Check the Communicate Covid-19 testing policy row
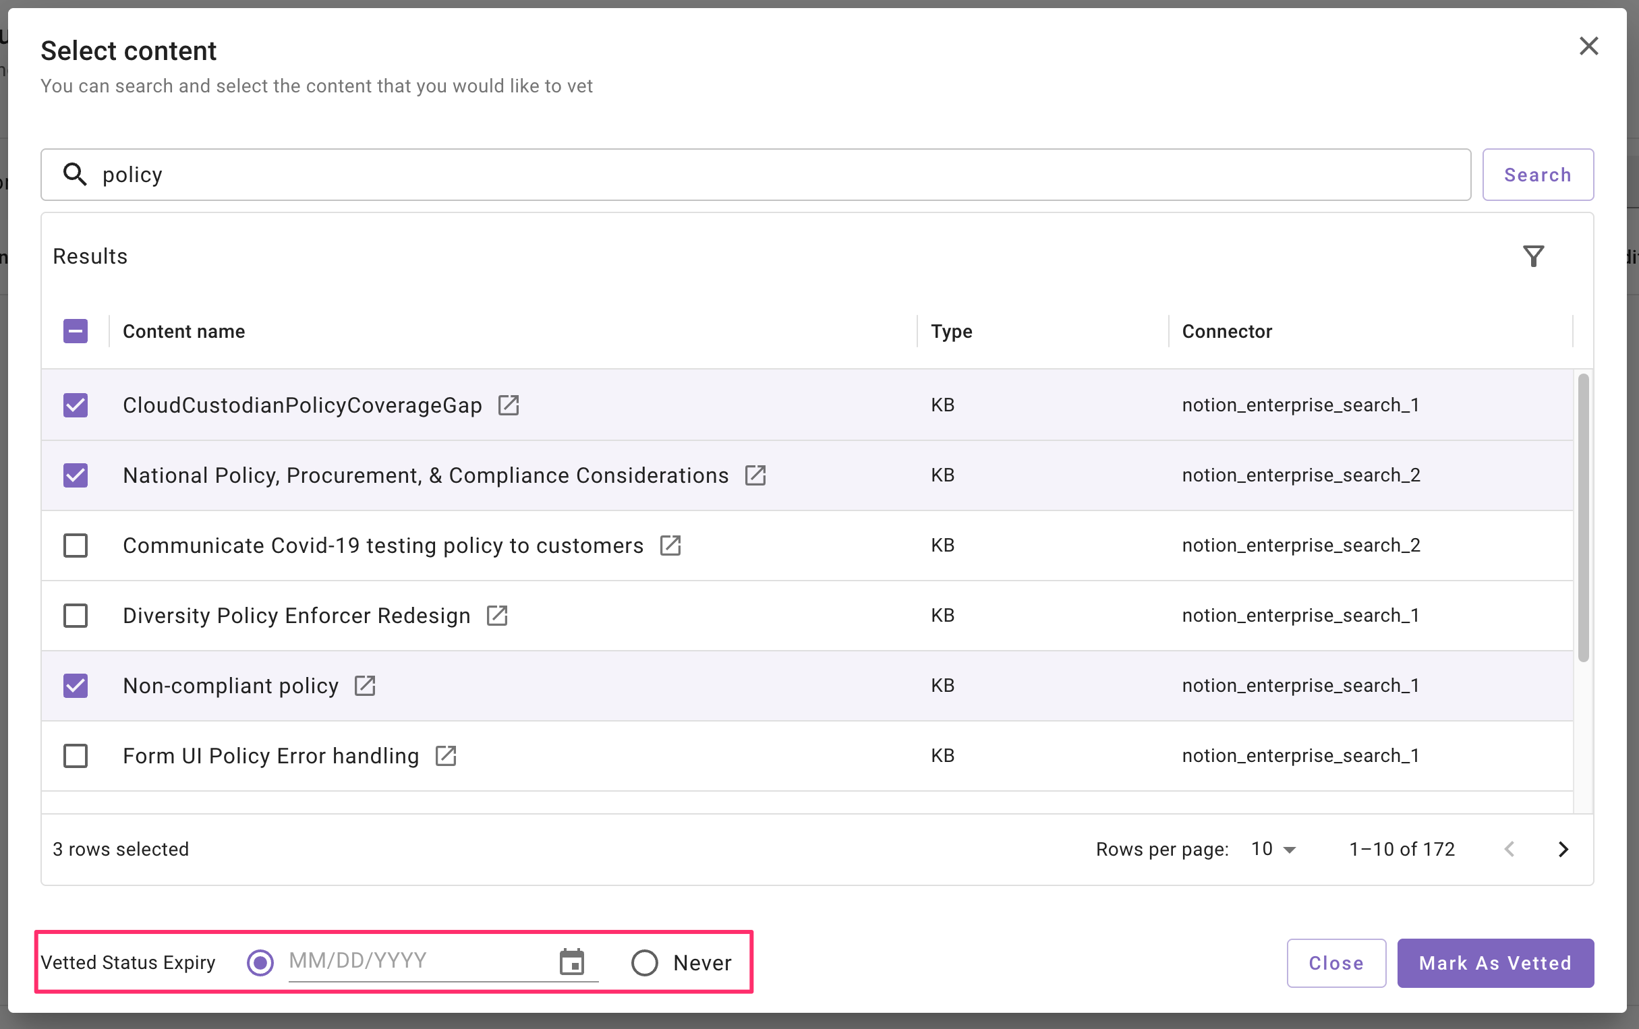Screen dimensions: 1639x1029 [76, 545]
